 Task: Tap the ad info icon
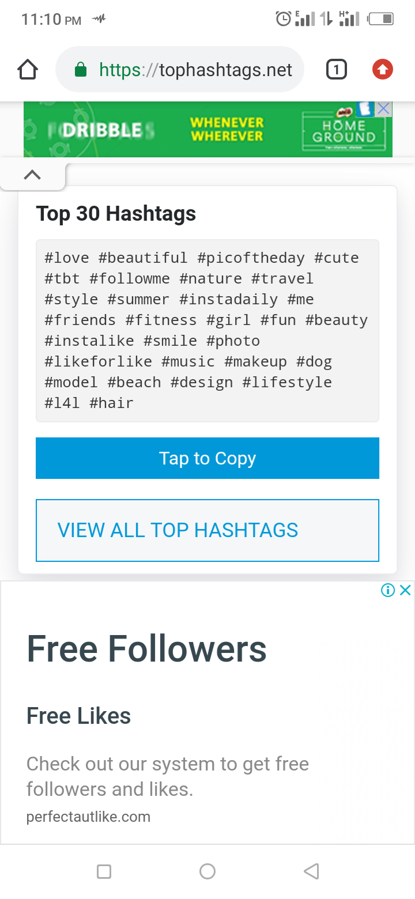click(x=388, y=590)
